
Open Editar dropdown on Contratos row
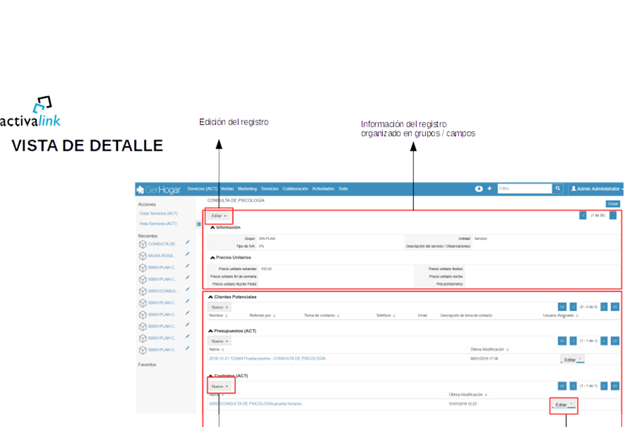[563, 405]
